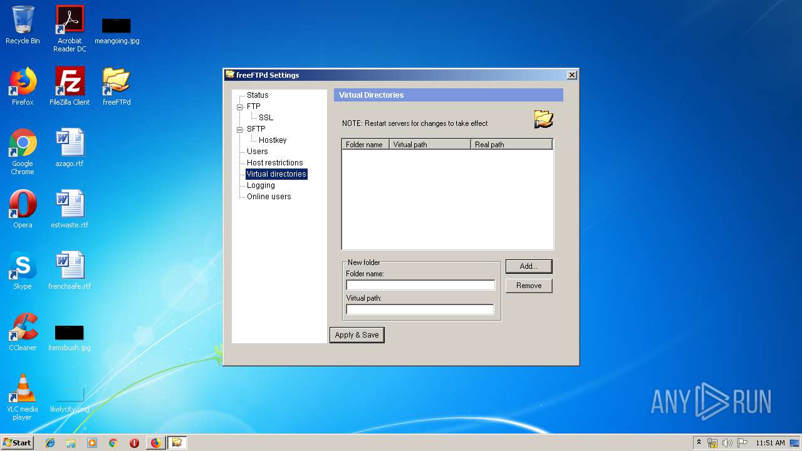802x451 pixels.
Task: Select FTP tree item
Action: click(x=253, y=106)
